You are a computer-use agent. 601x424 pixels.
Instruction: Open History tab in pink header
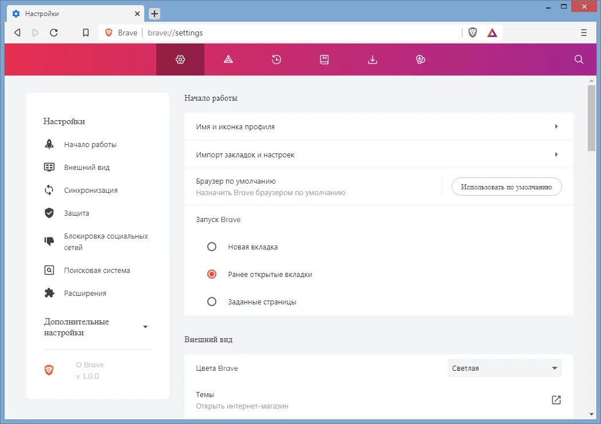pos(276,60)
